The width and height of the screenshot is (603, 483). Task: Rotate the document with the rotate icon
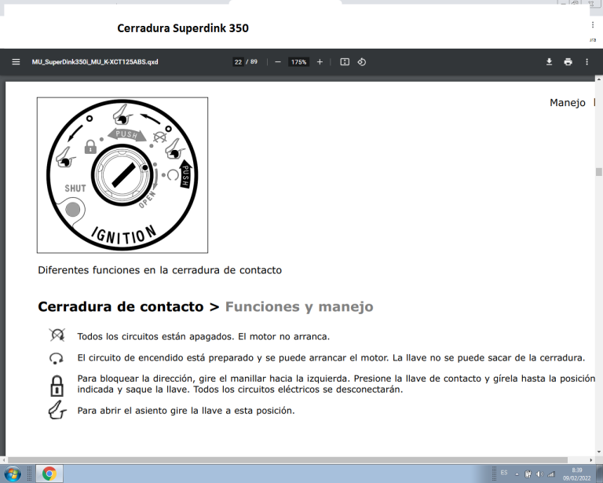point(362,62)
